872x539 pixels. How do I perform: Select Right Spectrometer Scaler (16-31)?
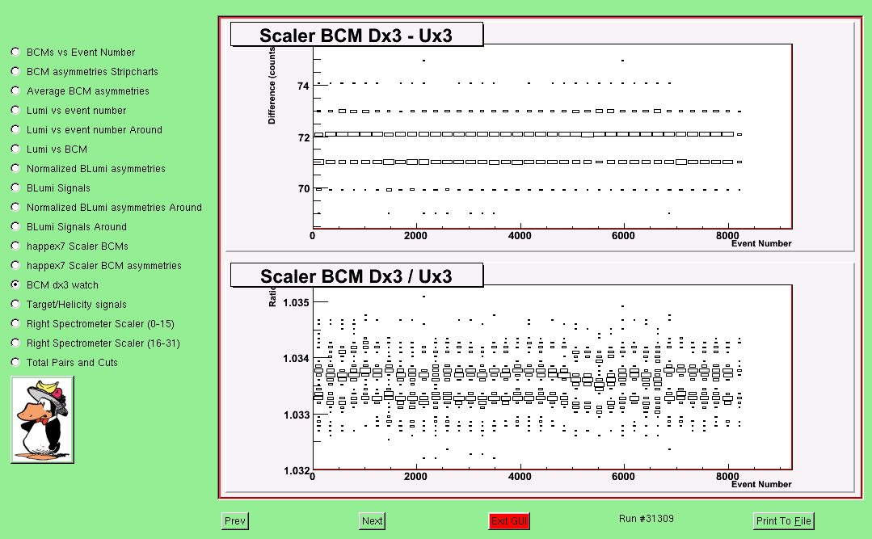[95, 343]
